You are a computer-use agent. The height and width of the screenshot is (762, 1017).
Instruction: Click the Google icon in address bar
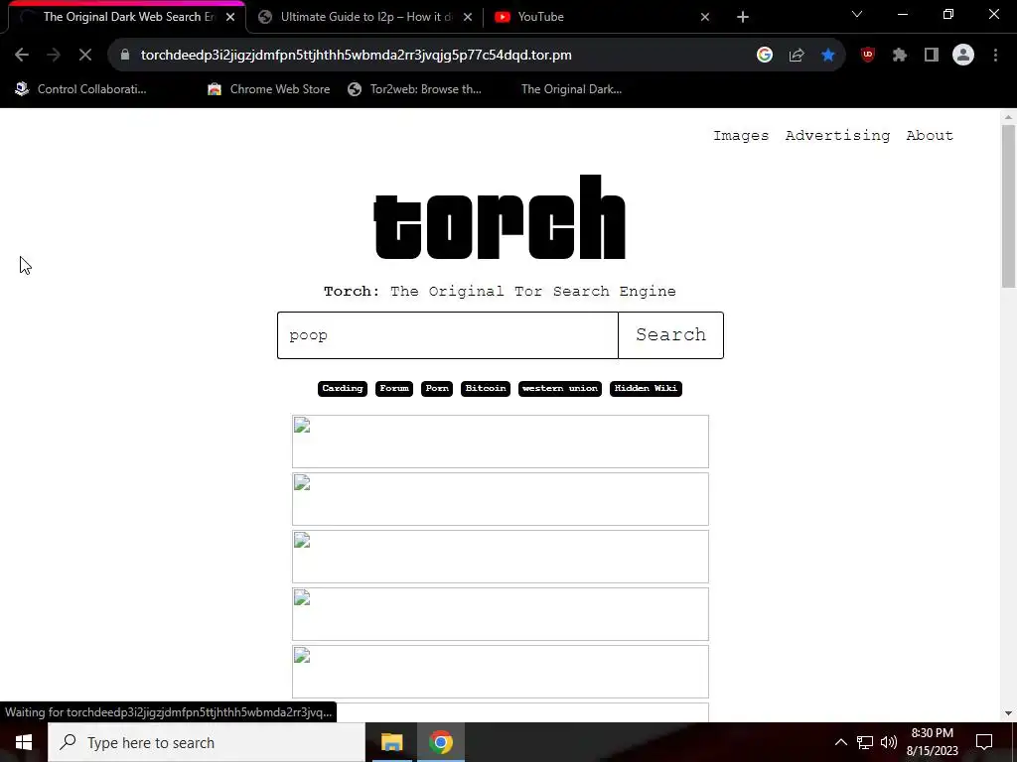tap(765, 56)
